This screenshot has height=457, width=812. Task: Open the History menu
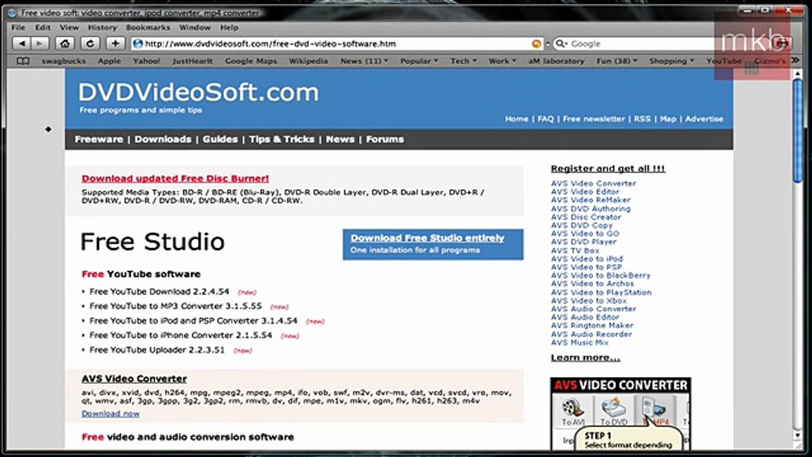click(102, 27)
